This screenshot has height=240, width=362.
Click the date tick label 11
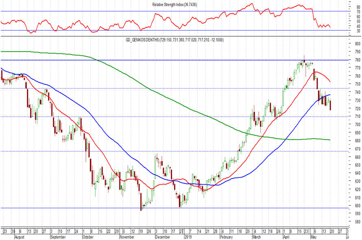[232, 231]
